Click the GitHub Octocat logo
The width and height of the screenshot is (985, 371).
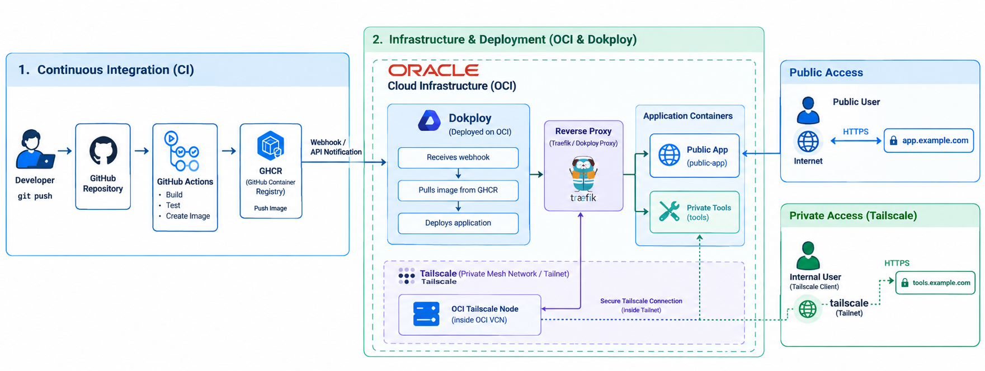[x=103, y=151]
